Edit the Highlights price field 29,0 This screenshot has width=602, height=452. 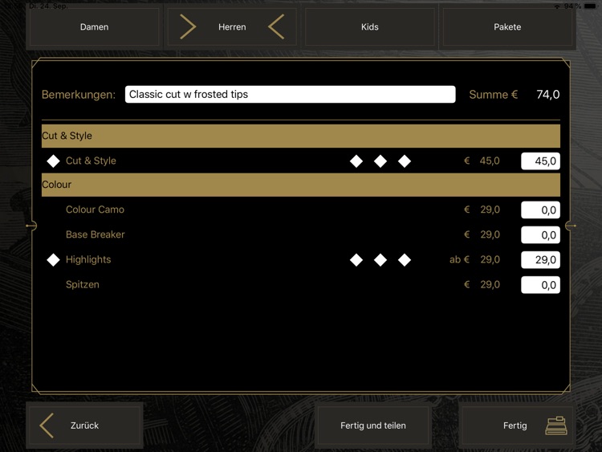pyautogui.click(x=540, y=260)
